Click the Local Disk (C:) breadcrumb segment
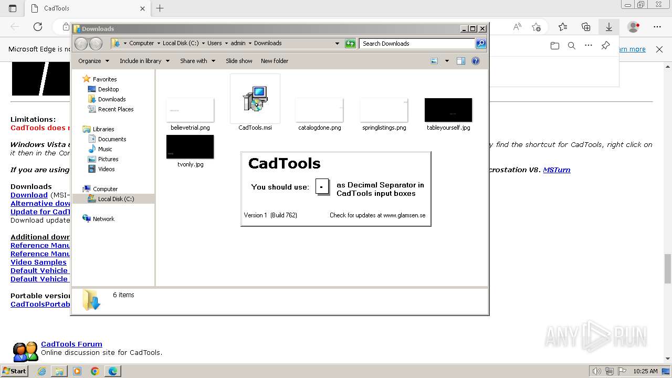Viewport: 672px width, 378px height. (x=181, y=43)
